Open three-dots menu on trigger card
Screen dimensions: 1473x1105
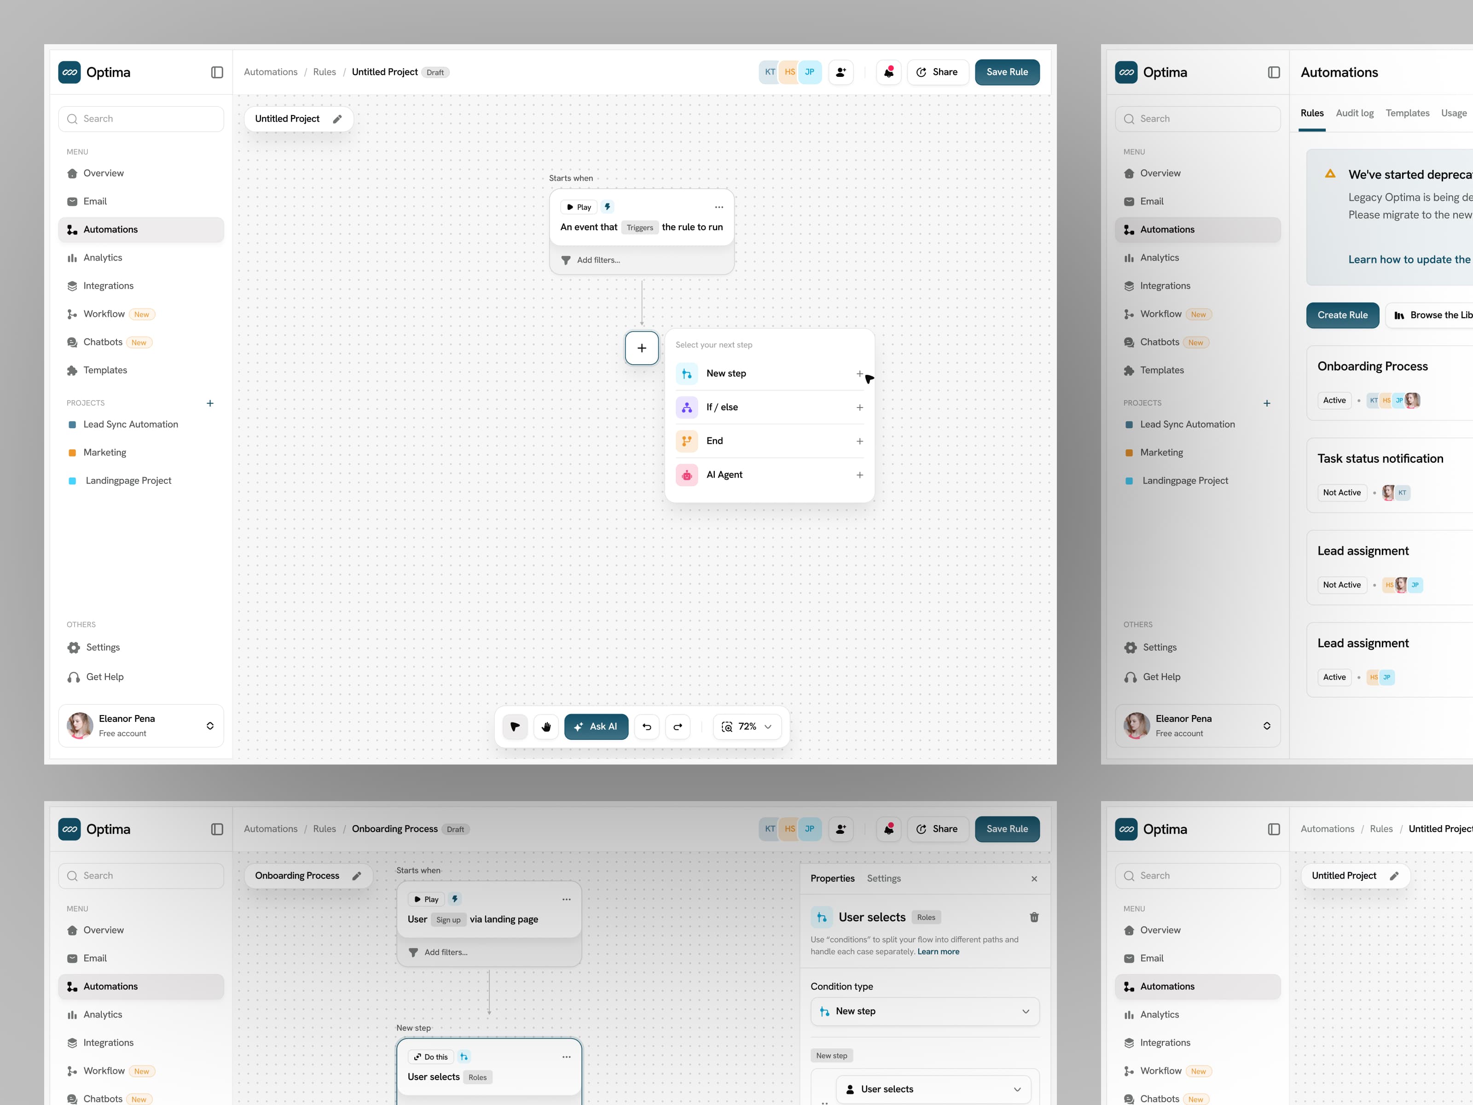(719, 207)
